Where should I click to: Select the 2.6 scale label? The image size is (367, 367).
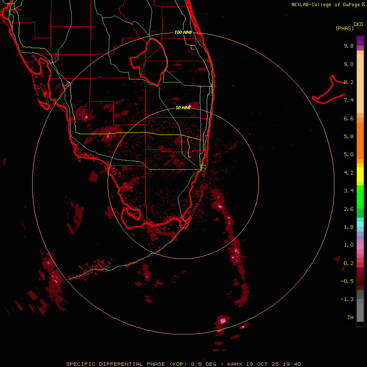pyautogui.click(x=349, y=209)
